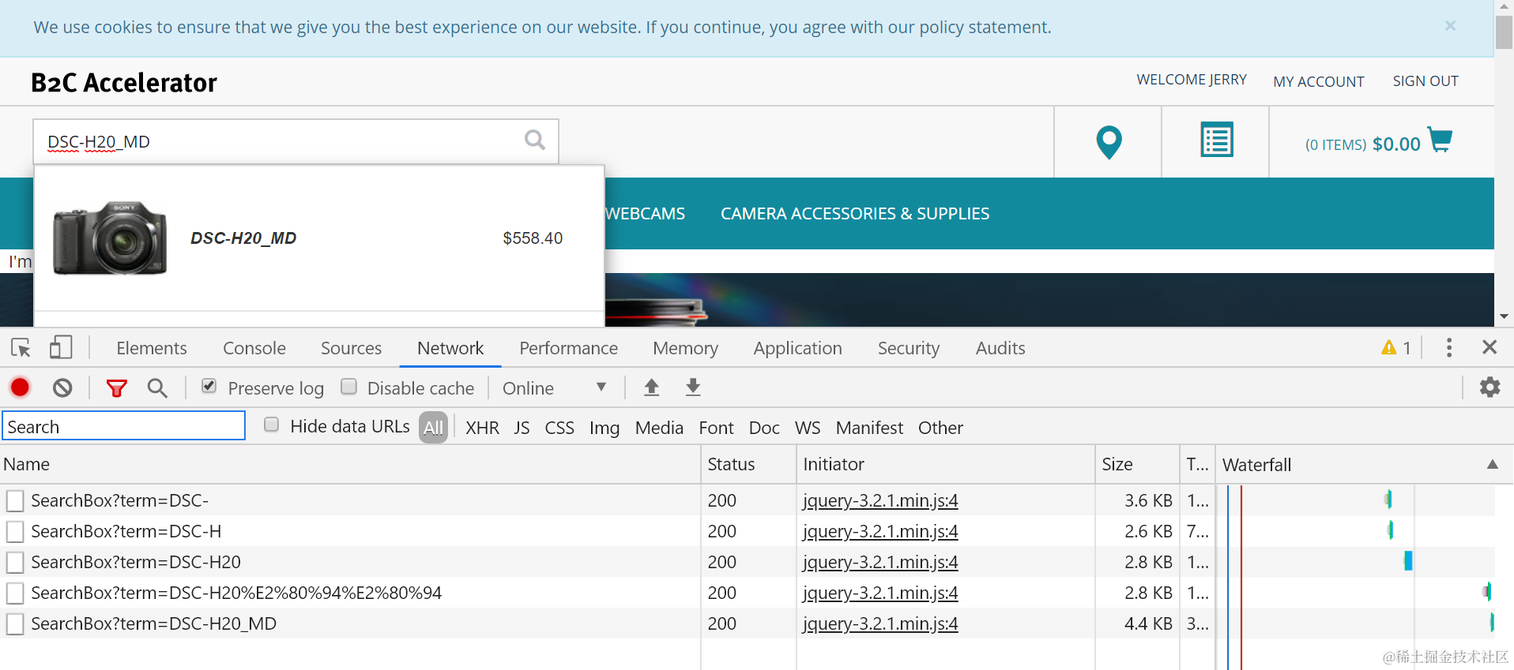Click the page scrollbar down arrow
This screenshot has width=1514, height=670.
(1504, 316)
